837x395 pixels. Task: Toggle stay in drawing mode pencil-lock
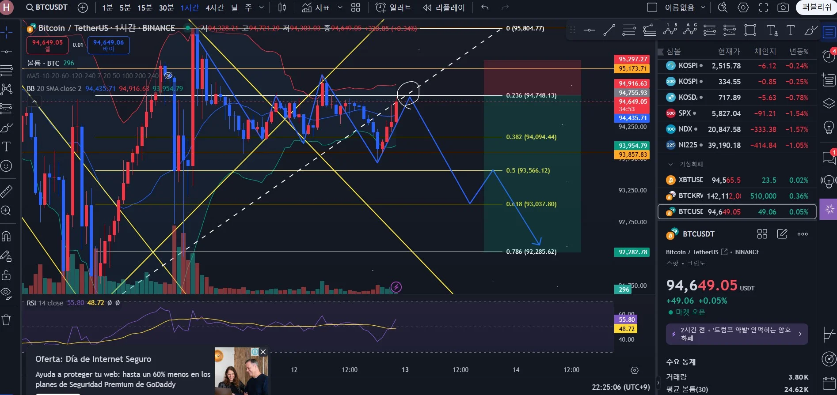tap(7, 256)
